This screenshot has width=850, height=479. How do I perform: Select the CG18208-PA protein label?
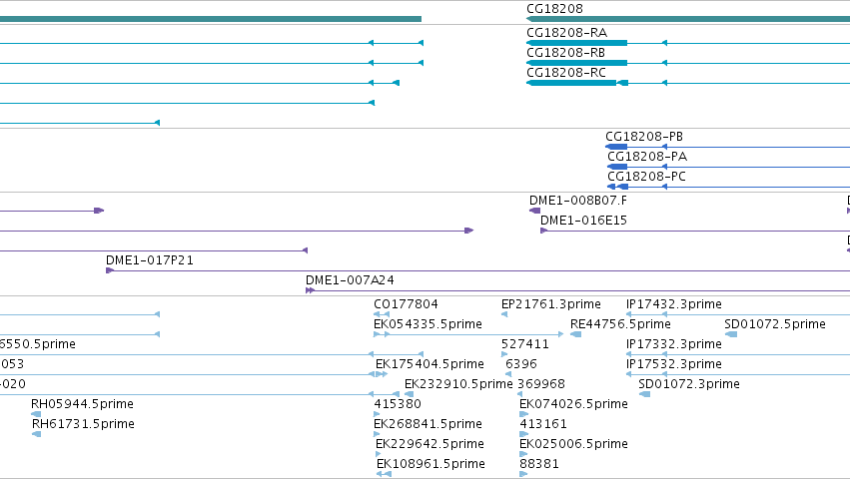[x=647, y=157]
